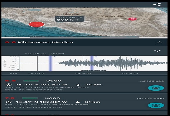Select the S wave arrival marker

(x=92, y=63)
